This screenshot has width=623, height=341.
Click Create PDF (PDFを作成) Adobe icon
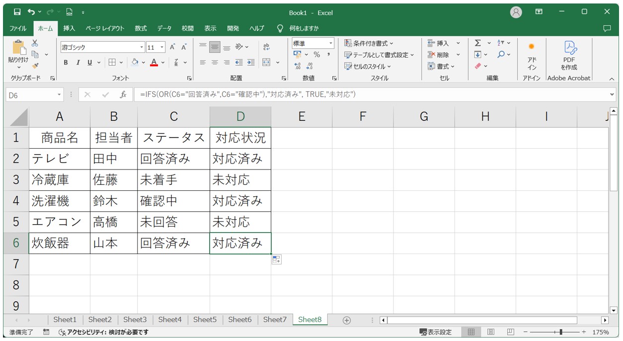click(569, 55)
